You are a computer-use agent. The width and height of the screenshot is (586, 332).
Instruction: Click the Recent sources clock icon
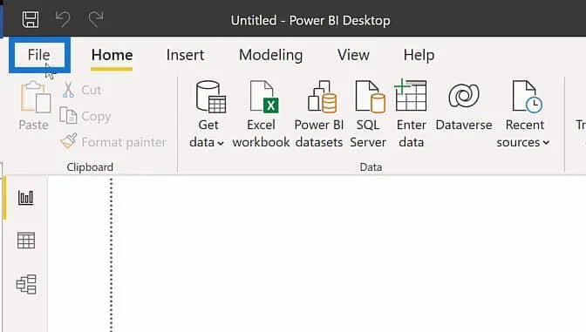[x=527, y=97]
